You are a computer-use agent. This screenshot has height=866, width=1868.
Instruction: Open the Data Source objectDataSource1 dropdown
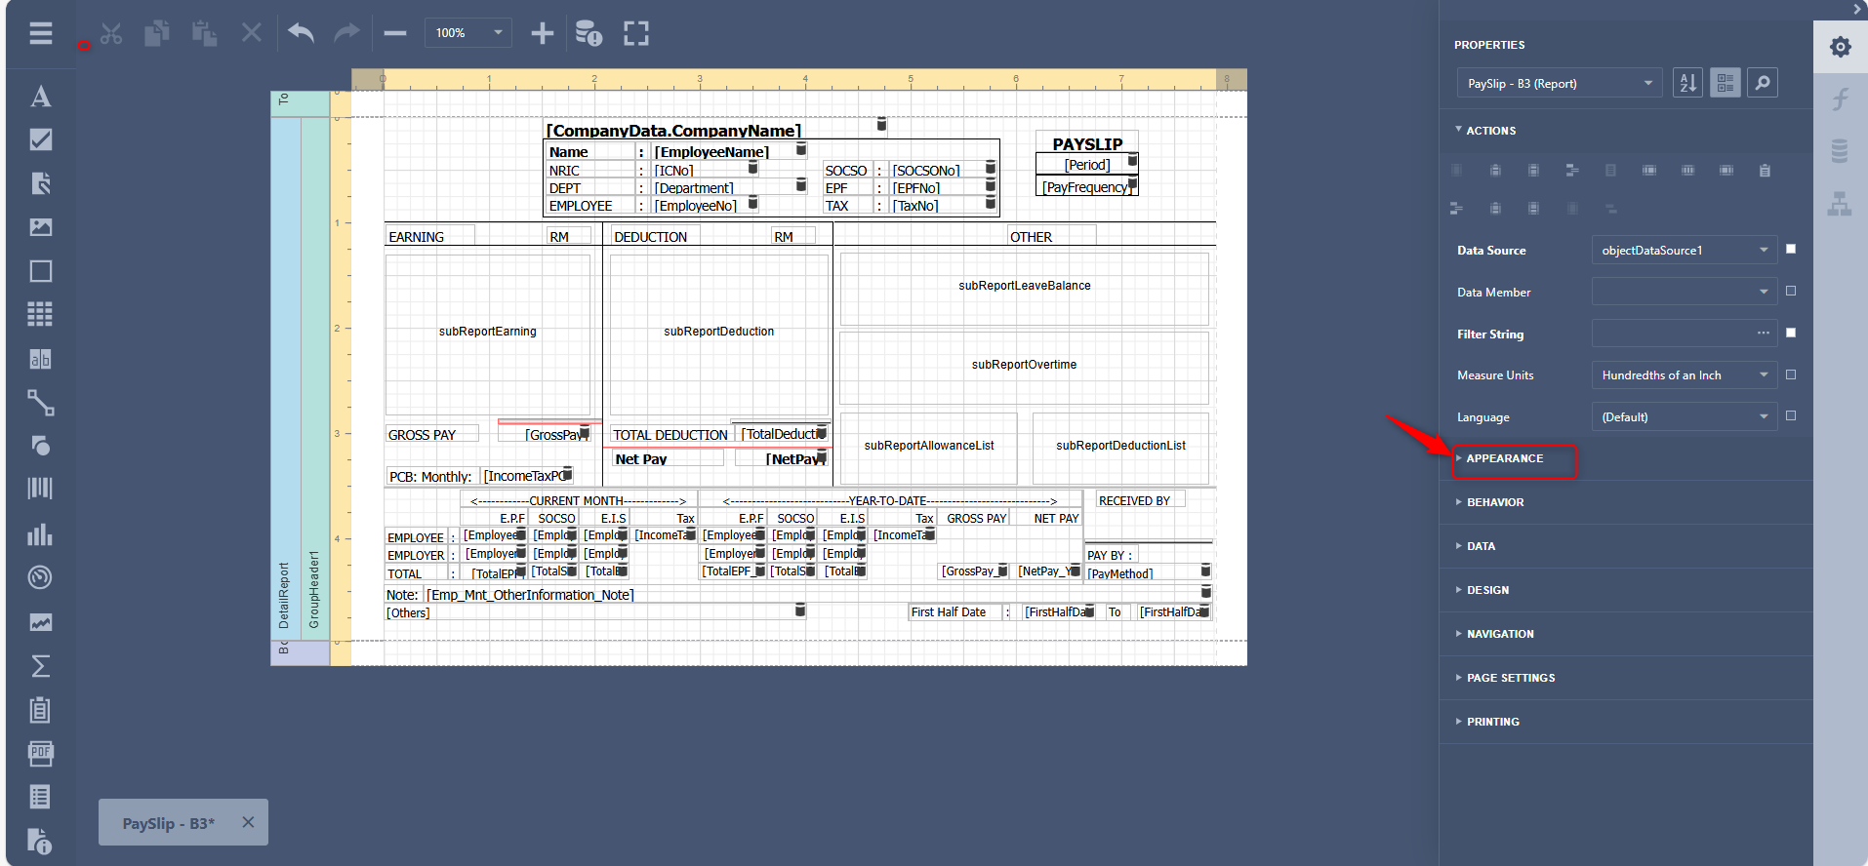click(x=1684, y=250)
